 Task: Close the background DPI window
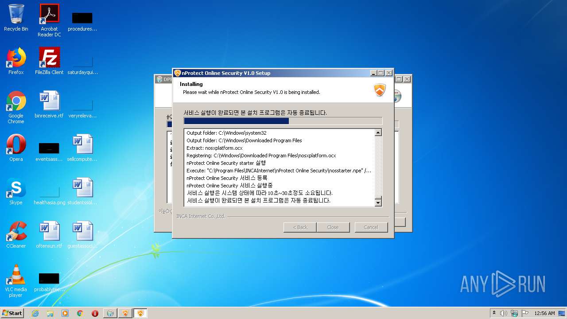(x=407, y=79)
